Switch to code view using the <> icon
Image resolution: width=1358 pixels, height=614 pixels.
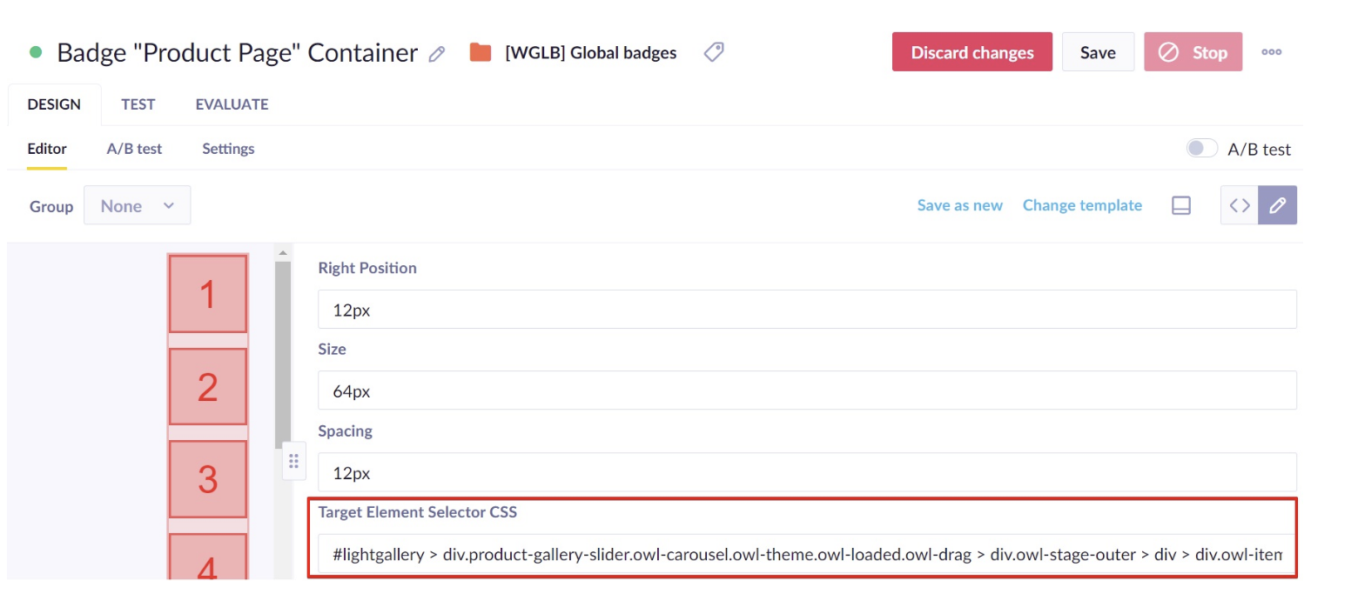pyautogui.click(x=1238, y=204)
